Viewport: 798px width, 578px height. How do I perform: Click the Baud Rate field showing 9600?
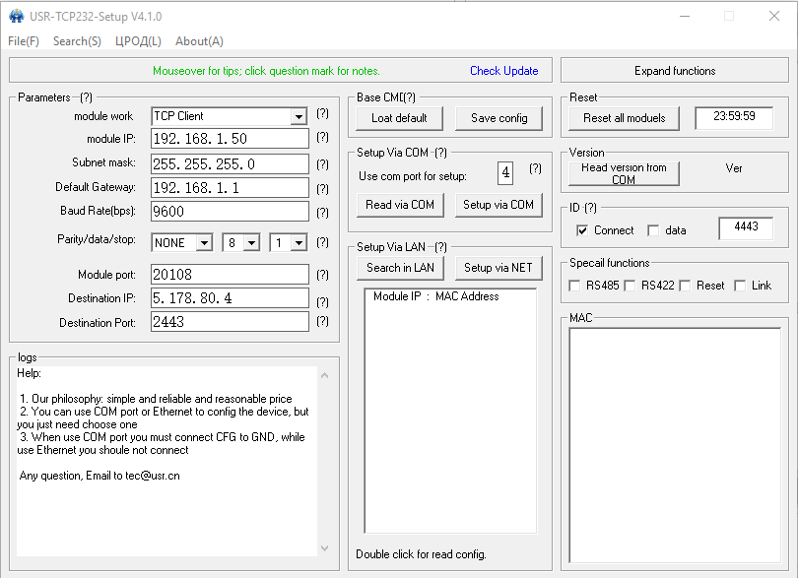point(230,211)
